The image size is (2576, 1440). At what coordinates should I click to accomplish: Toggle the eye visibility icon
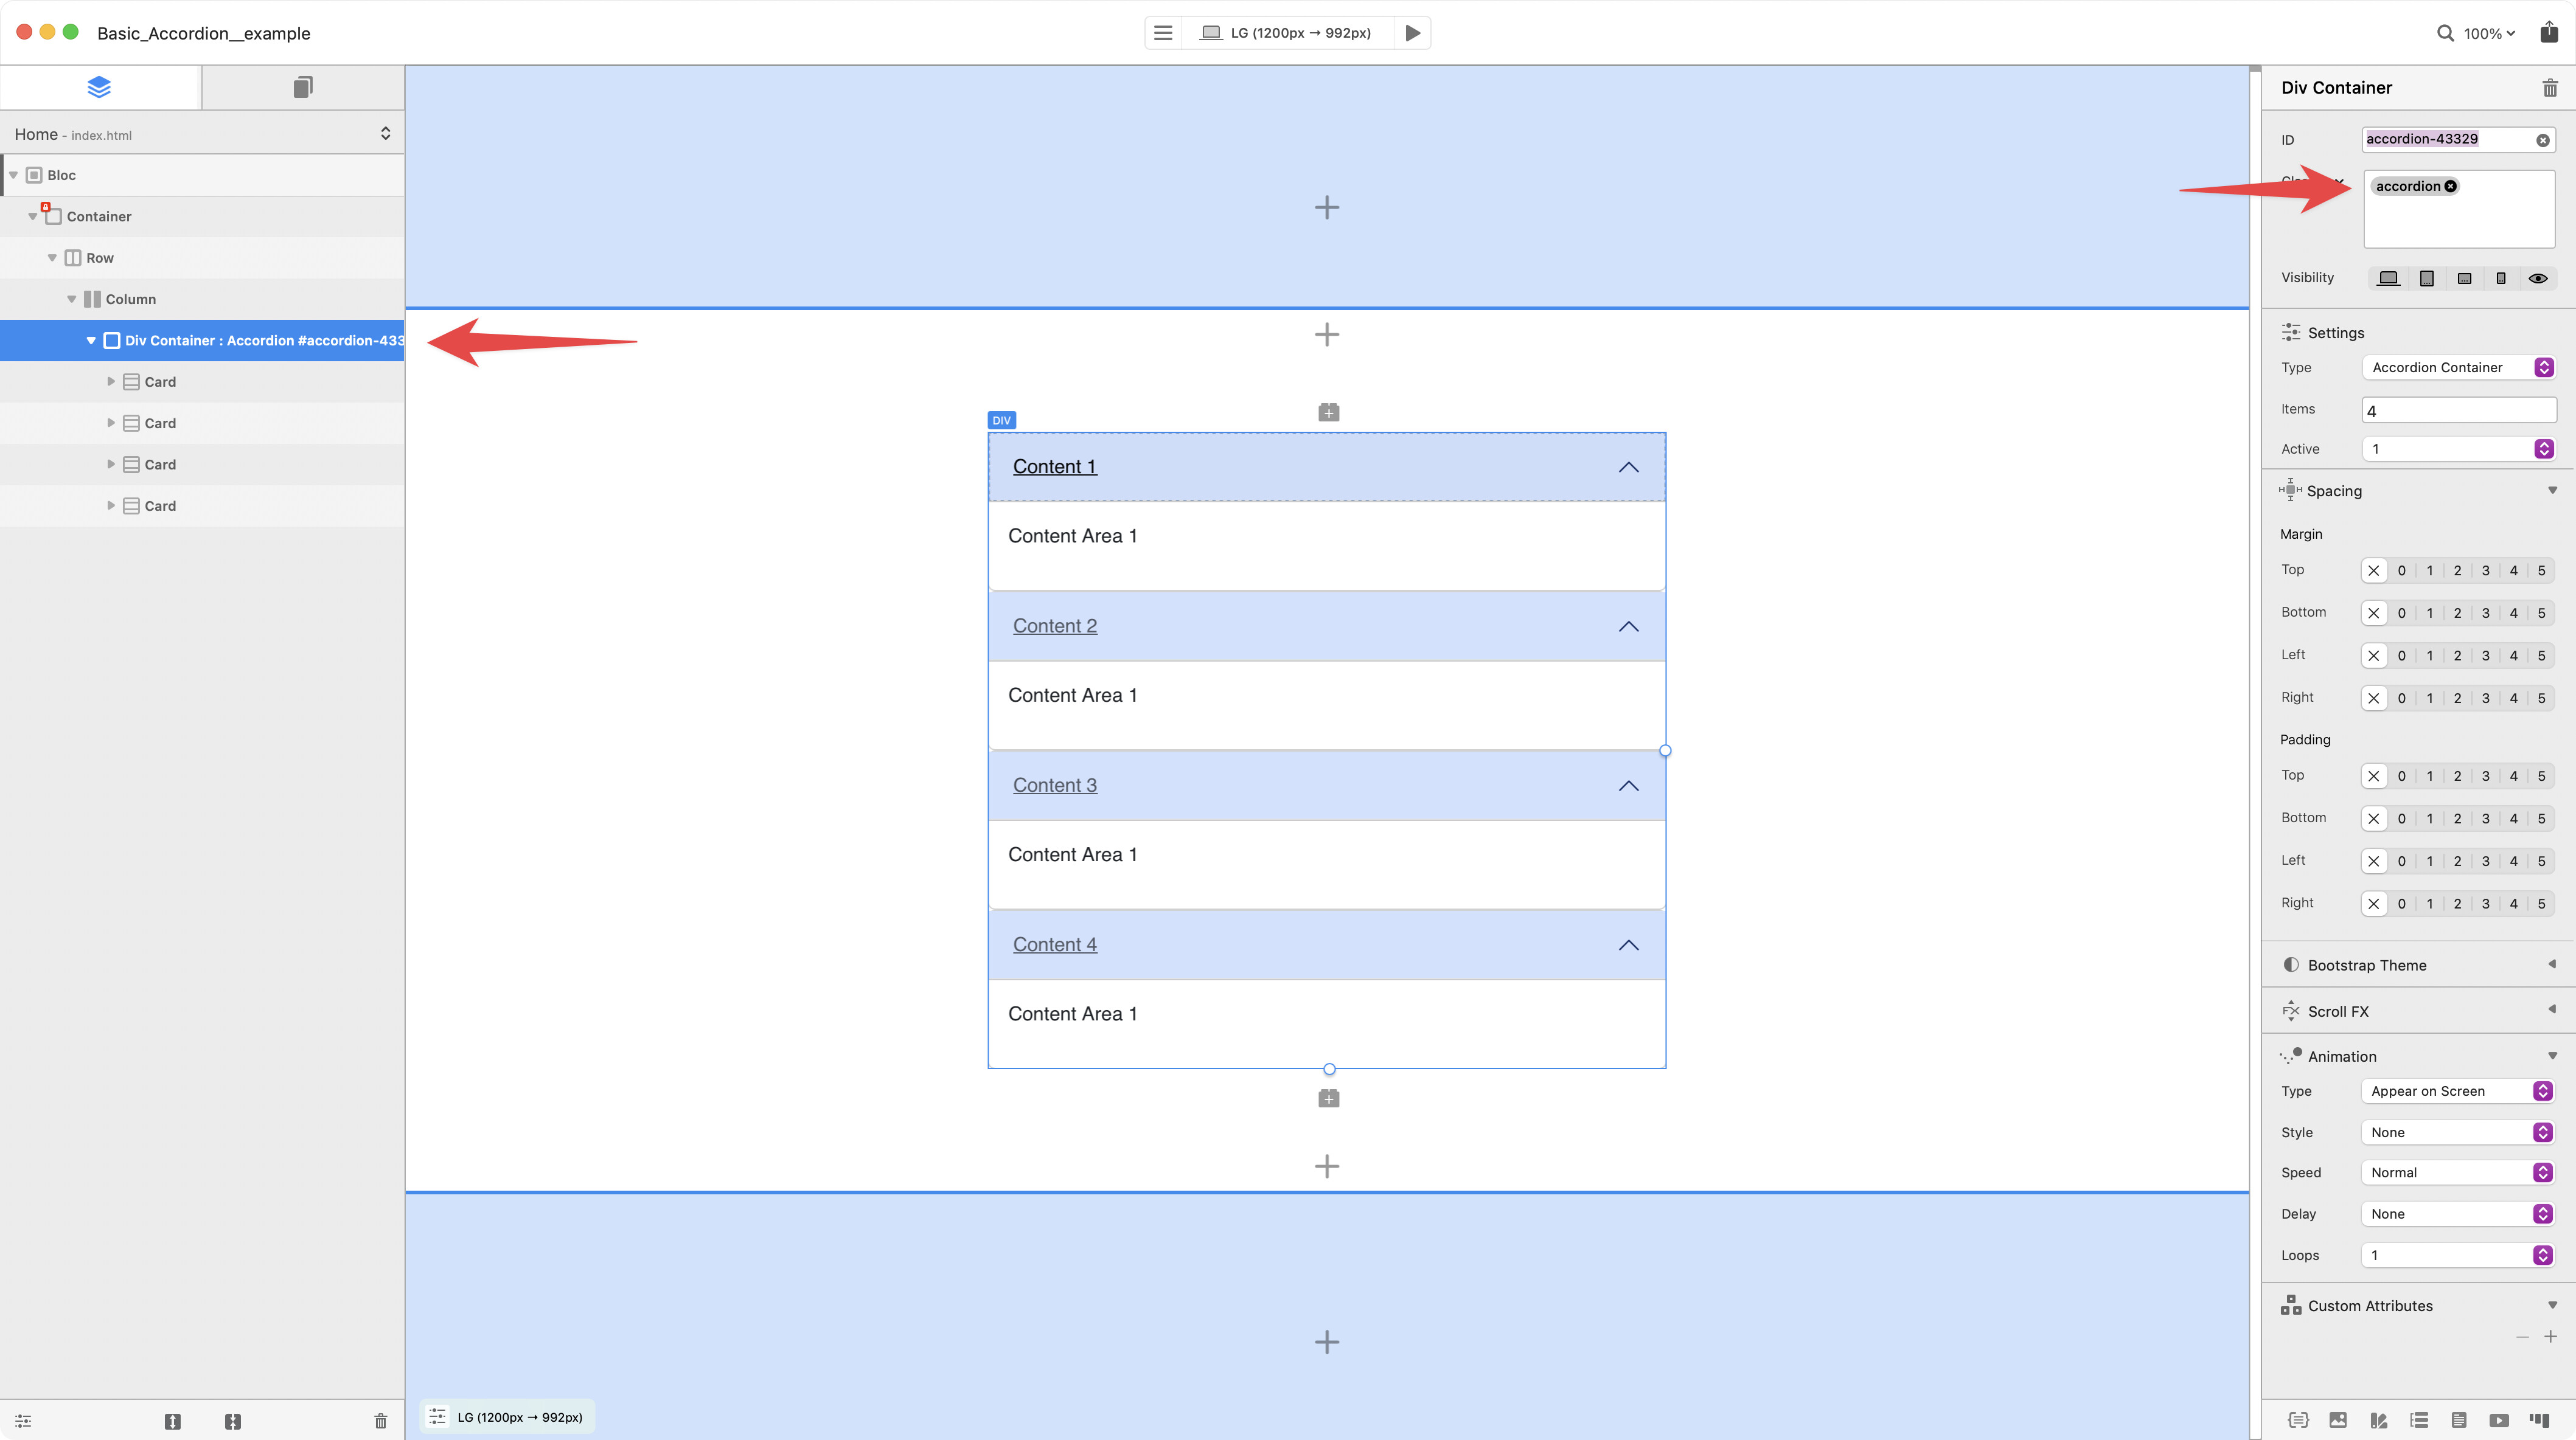coord(2538,279)
